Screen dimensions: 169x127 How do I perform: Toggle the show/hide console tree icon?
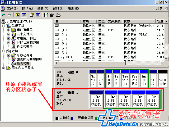(24, 15)
